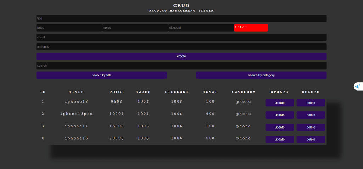Viewport: 363px width, 169px height.
Task: Click the 900 total cell
Action: point(210,114)
